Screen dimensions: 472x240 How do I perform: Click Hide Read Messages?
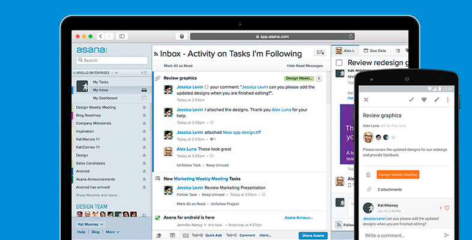(304, 65)
